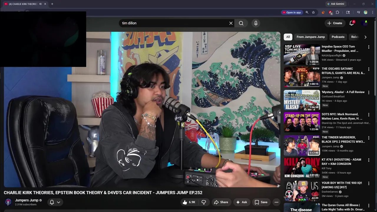Click the magnifying glass search button
The image size is (377, 212).
pos(241,23)
